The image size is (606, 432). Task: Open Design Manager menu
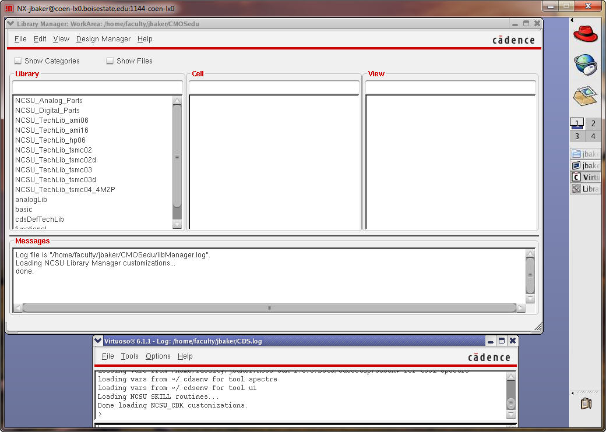point(103,39)
